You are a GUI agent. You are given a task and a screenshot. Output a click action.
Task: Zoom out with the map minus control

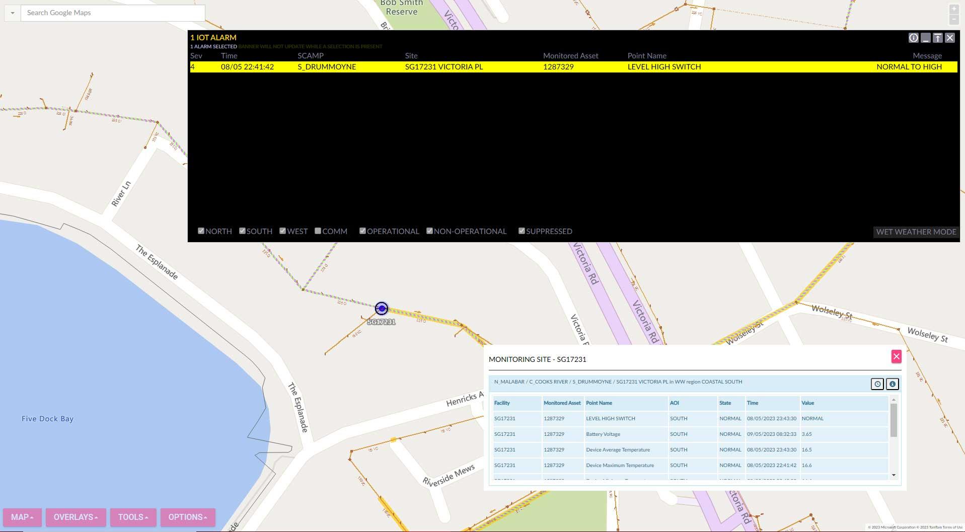click(954, 20)
